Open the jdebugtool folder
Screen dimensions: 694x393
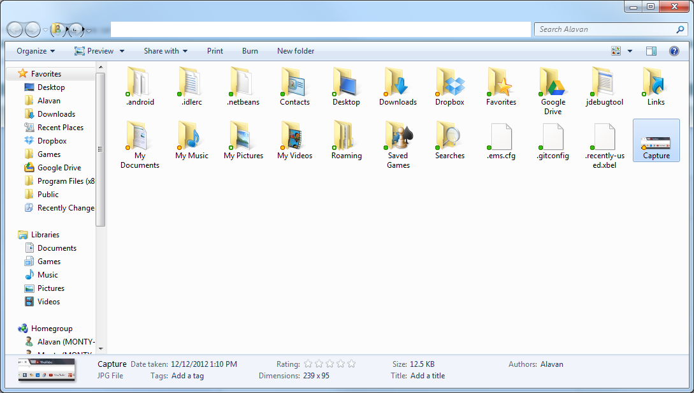[x=604, y=87]
